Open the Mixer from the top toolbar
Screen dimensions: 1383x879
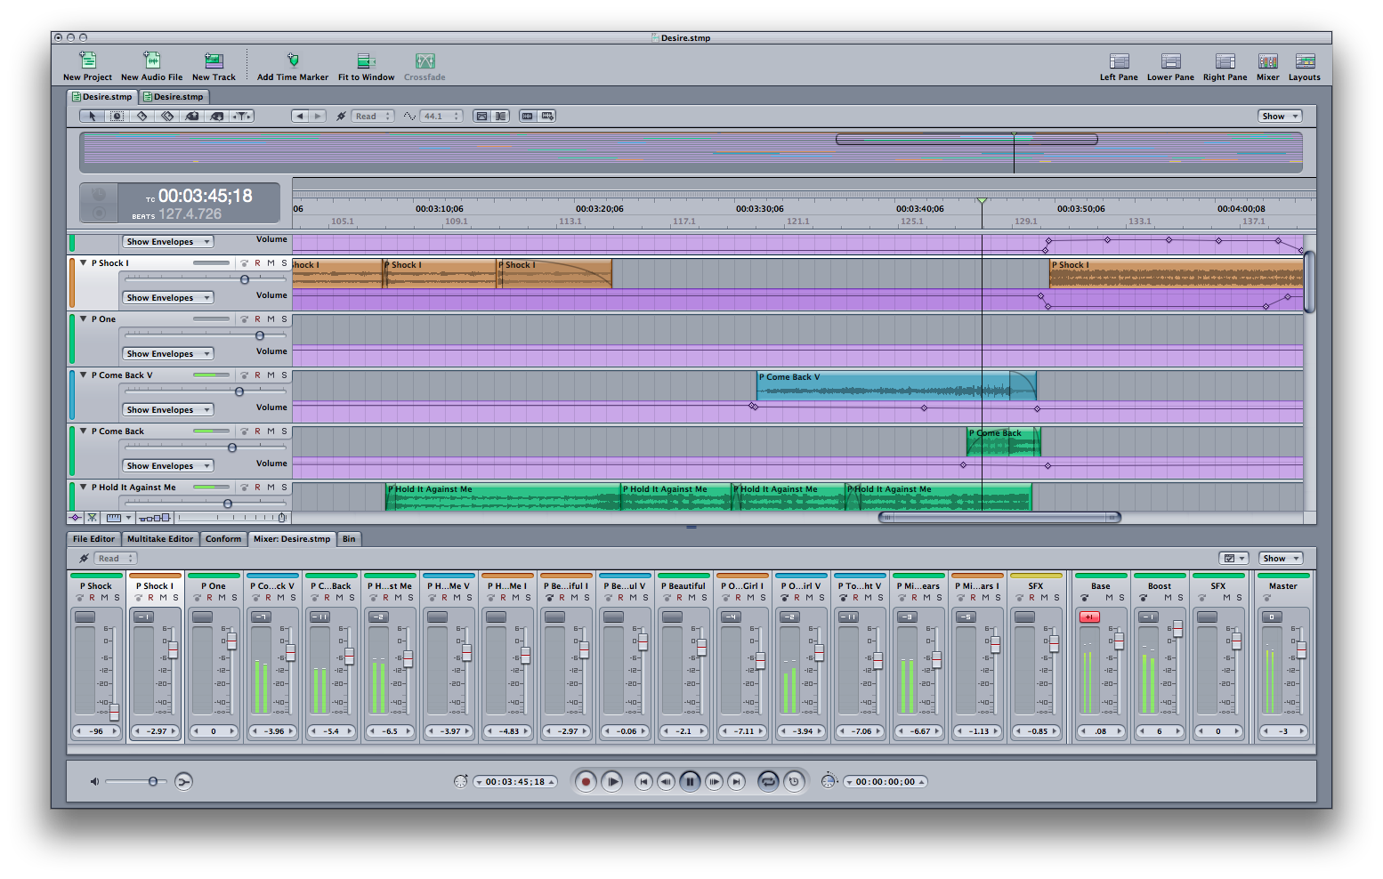1267,61
